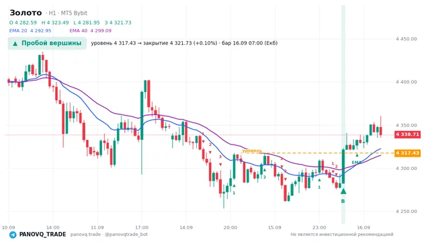430x242 pixels.
Task: Click the Не является инвестиционной рекомендацией disclaimer
Action: pyautogui.click(x=342, y=235)
